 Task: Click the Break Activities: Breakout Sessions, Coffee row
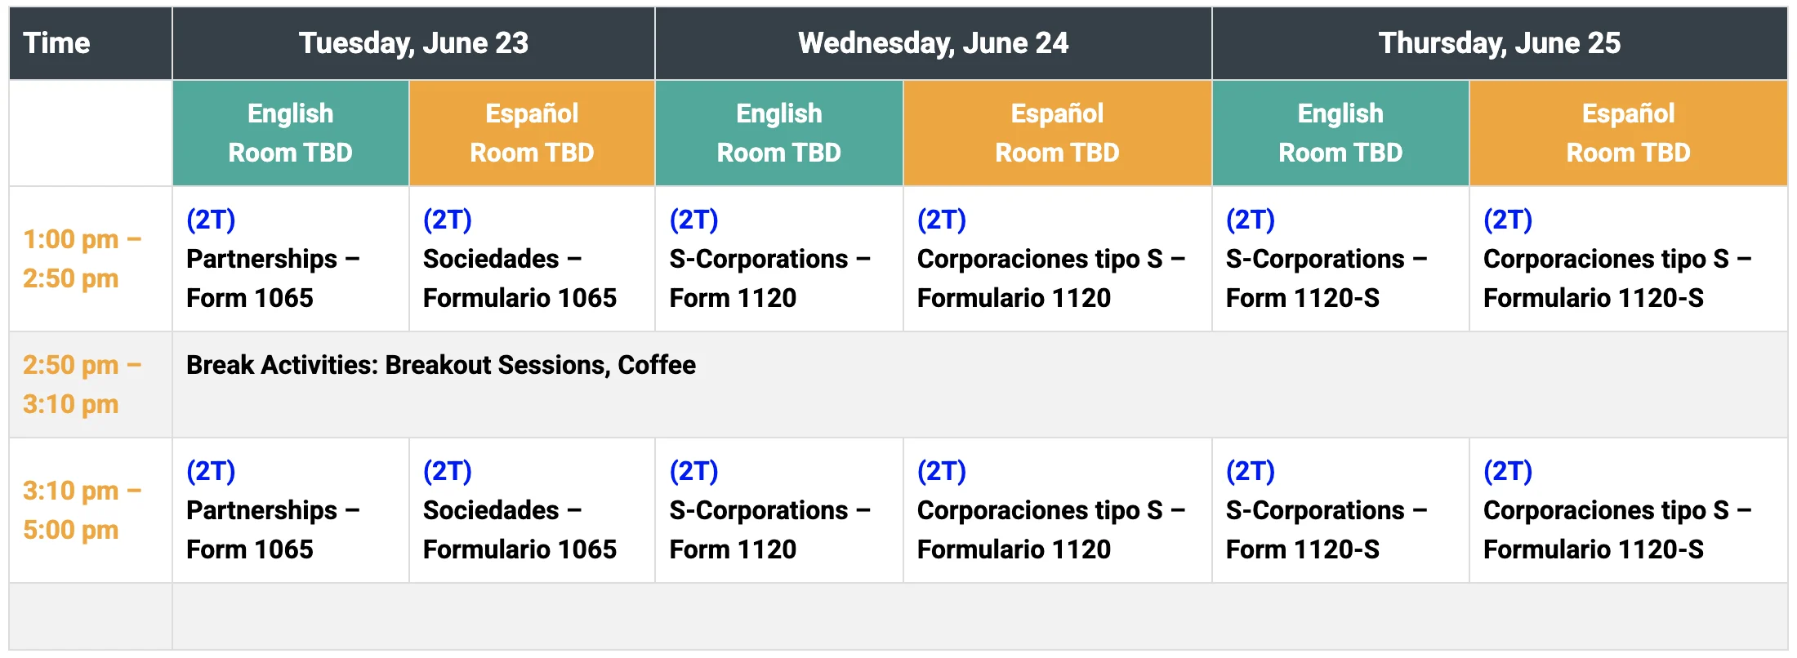441,365
